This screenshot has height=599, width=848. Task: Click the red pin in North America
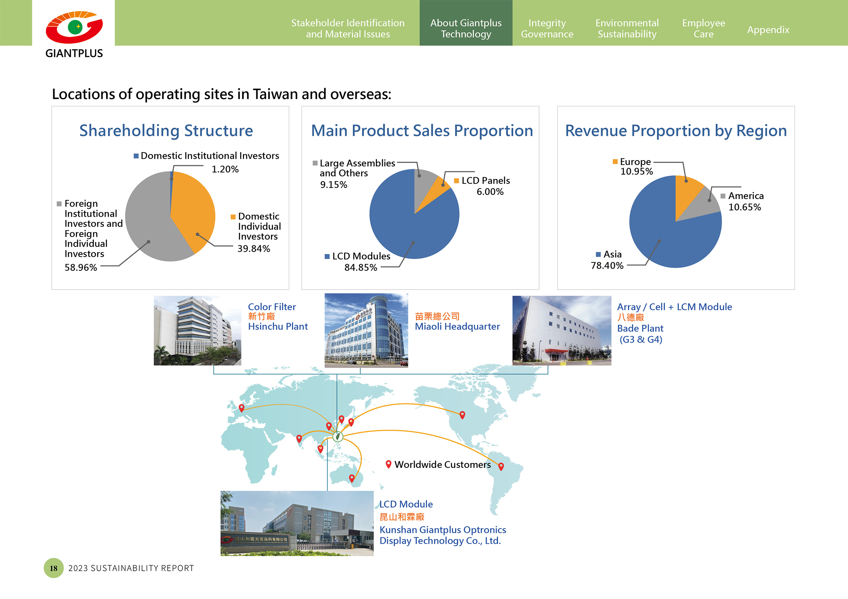click(462, 415)
